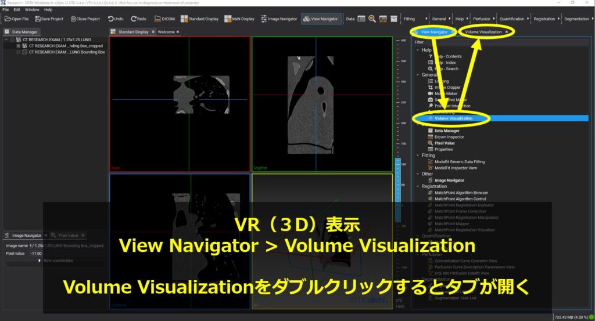Screen dimensions: 595x321
Task: Toggle visibility of LUNG Bounding Box node
Action: click(x=18, y=52)
